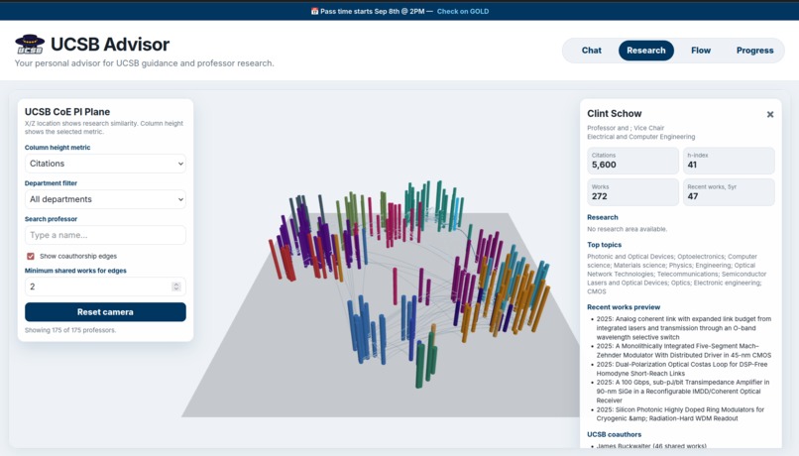Open the Department filter dropdown
The height and width of the screenshot is (456, 799).
click(x=105, y=199)
